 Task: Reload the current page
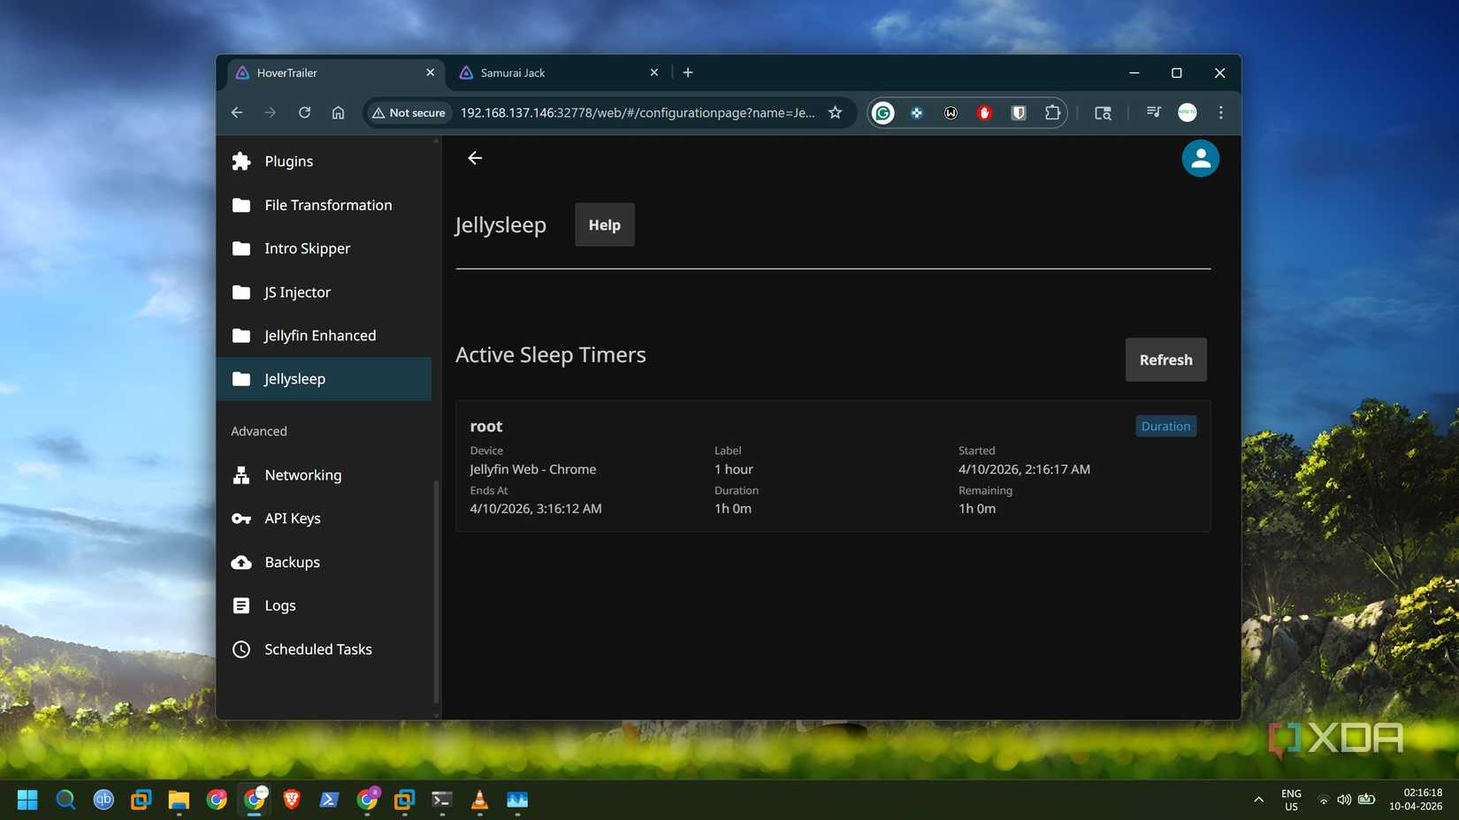[304, 112]
